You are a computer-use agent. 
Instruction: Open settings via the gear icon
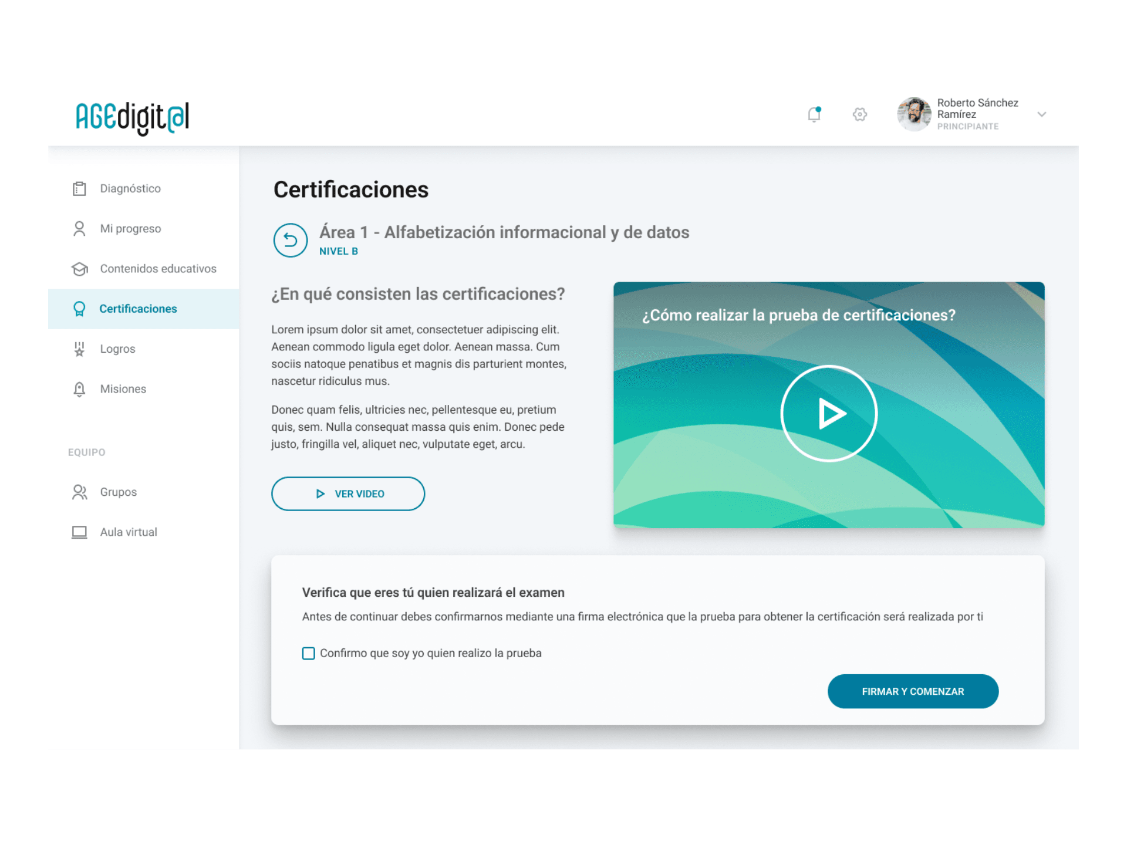(x=860, y=114)
